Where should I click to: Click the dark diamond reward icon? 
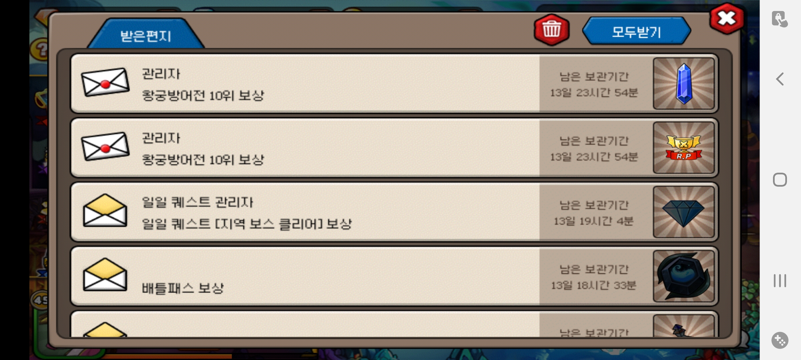tap(684, 212)
